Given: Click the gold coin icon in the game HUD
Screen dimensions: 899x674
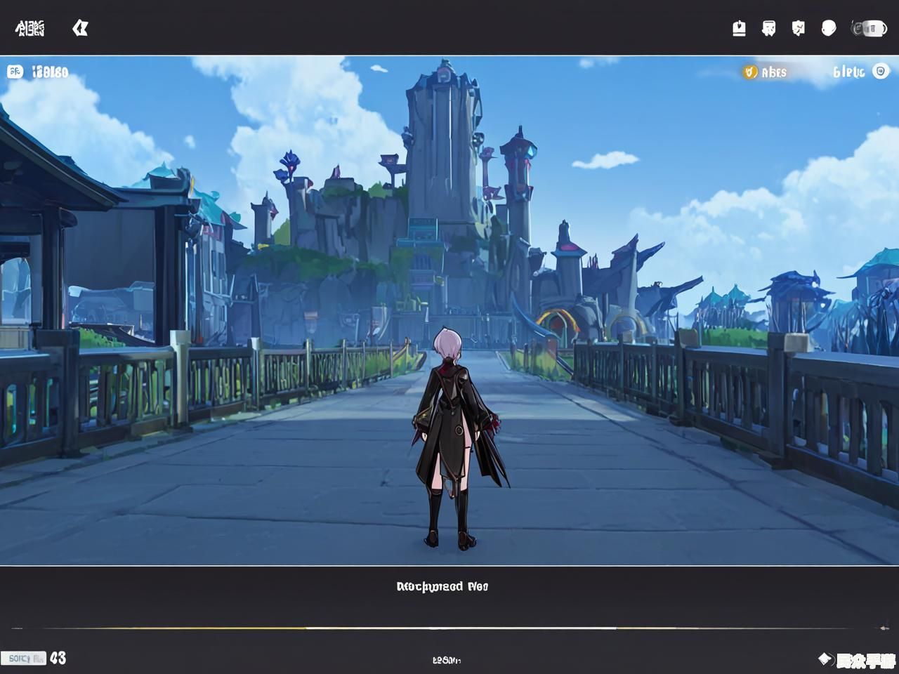Looking at the screenshot, I should (749, 72).
